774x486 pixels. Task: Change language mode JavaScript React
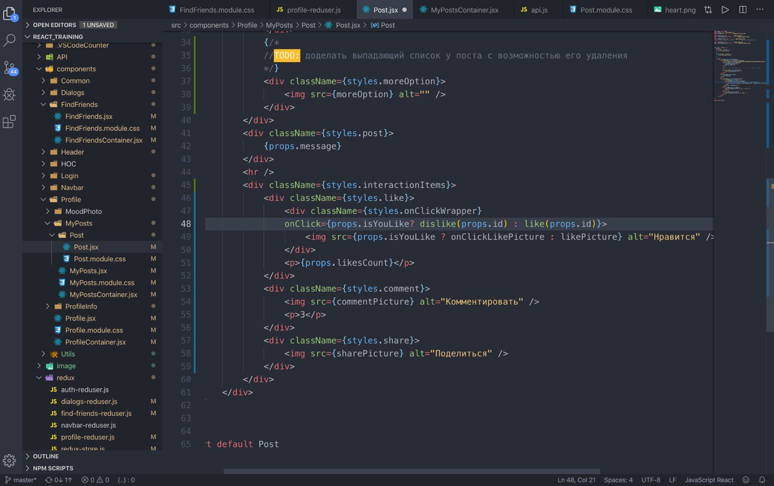click(x=709, y=480)
